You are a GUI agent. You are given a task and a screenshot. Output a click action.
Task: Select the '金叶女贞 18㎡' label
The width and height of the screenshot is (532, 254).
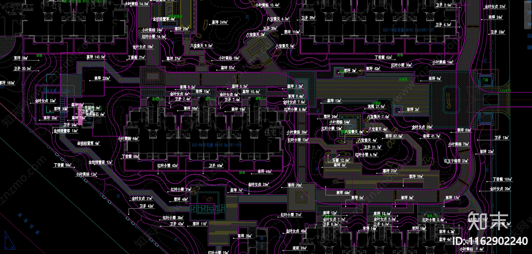point(143,47)
